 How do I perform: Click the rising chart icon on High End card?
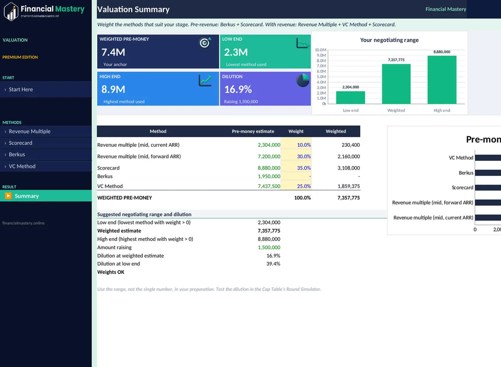[205, 80]
